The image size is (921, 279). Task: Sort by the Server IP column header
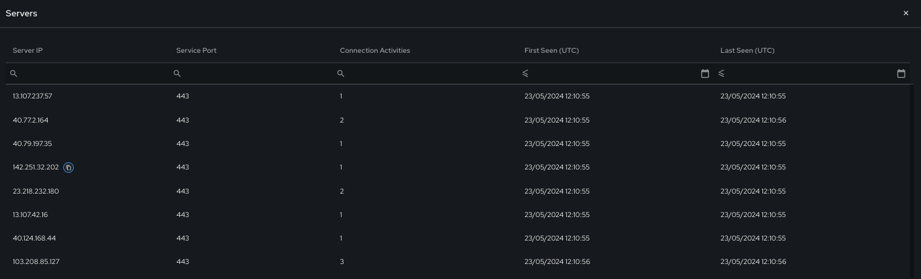(27, 51)
